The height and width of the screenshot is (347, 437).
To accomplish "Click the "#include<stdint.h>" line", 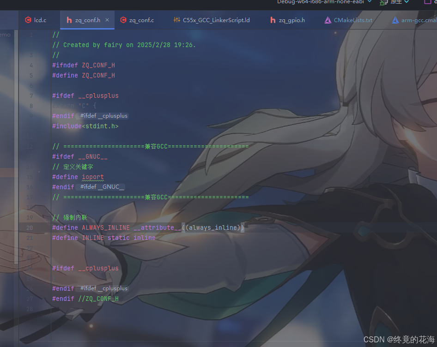I will (x=85, y=126).
